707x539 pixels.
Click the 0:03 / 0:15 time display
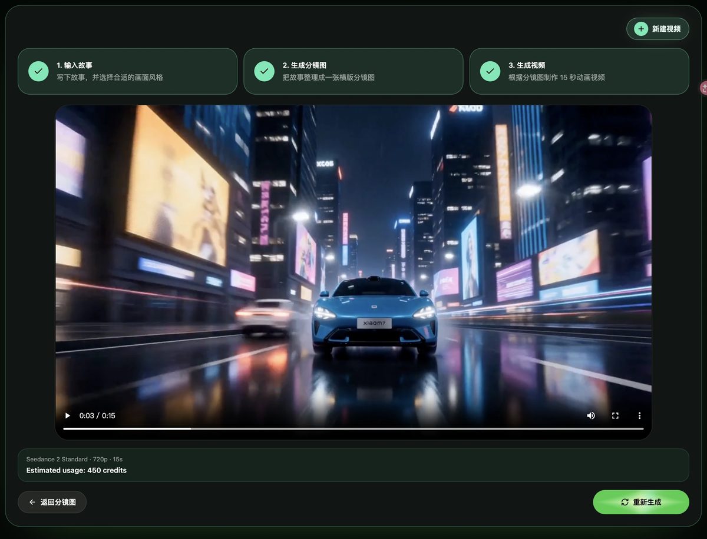coord(97,415)
